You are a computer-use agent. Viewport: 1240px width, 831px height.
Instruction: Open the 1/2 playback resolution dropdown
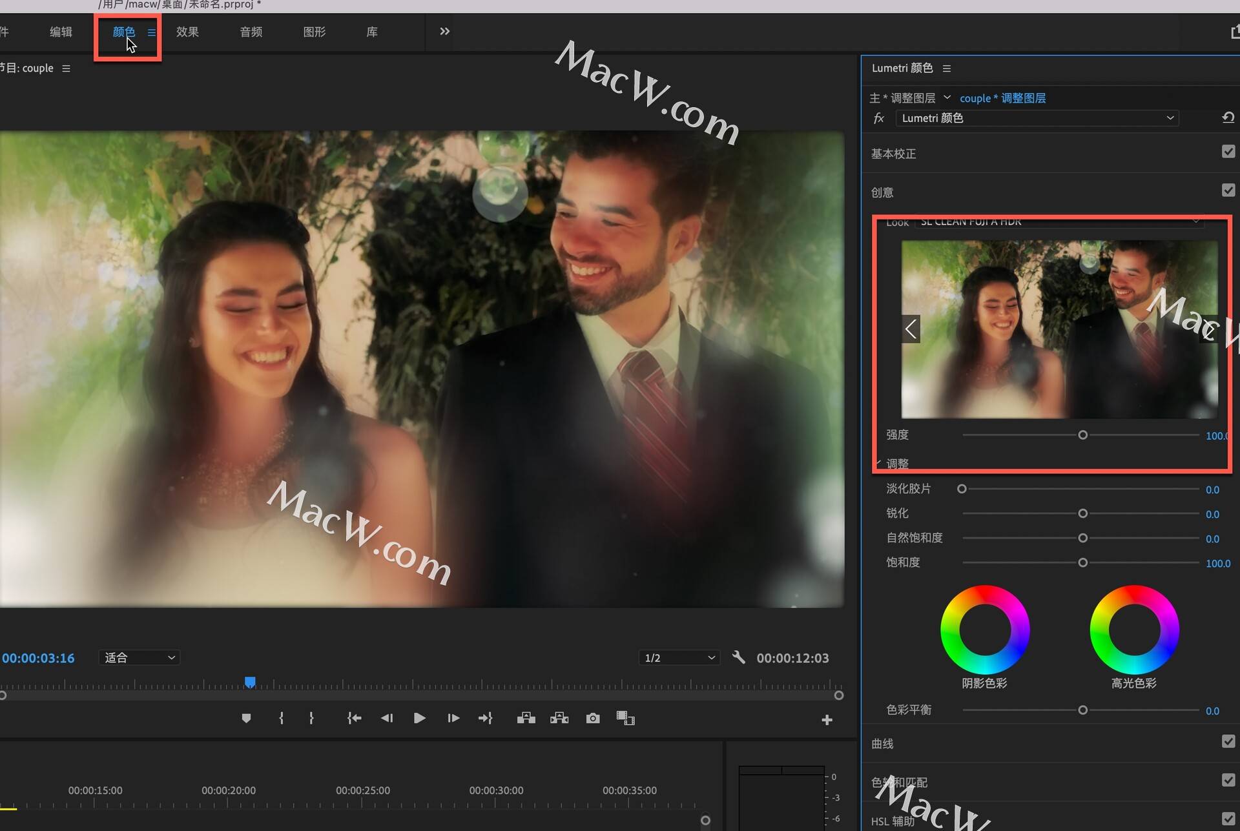coord(679,657)
